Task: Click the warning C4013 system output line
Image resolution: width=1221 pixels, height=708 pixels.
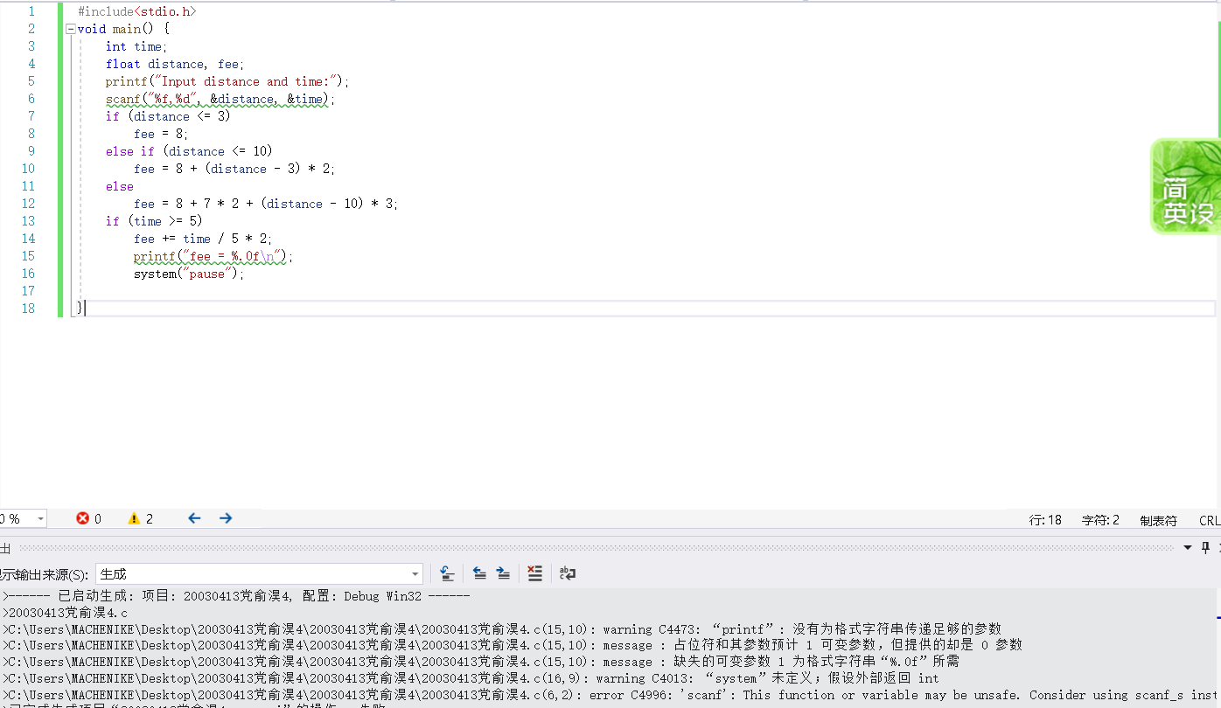Action: pos(471,678)
